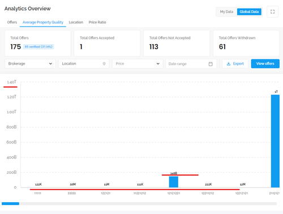Click the Total Offers card
This screenshot has width=283, height=214.
click(x=38, y=43)
